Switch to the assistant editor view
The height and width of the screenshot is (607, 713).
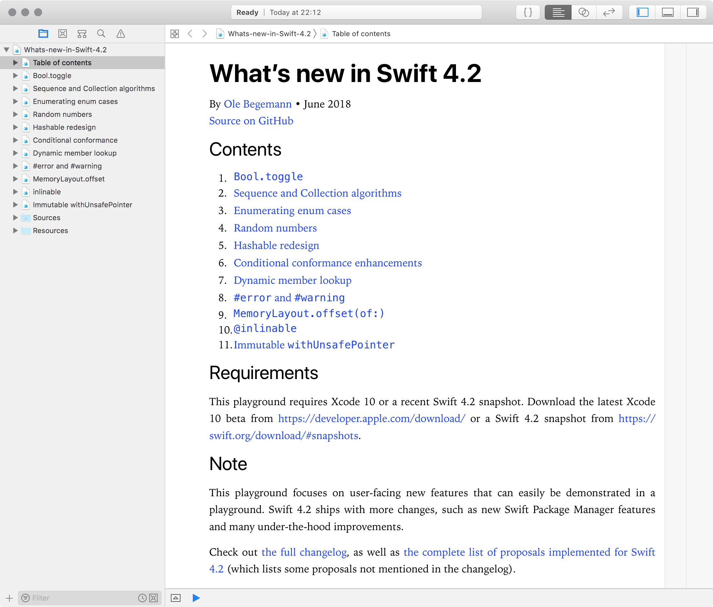pos(584,12)
